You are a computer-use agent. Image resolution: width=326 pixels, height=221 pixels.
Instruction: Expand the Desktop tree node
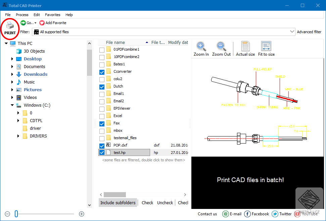[12, 59]
